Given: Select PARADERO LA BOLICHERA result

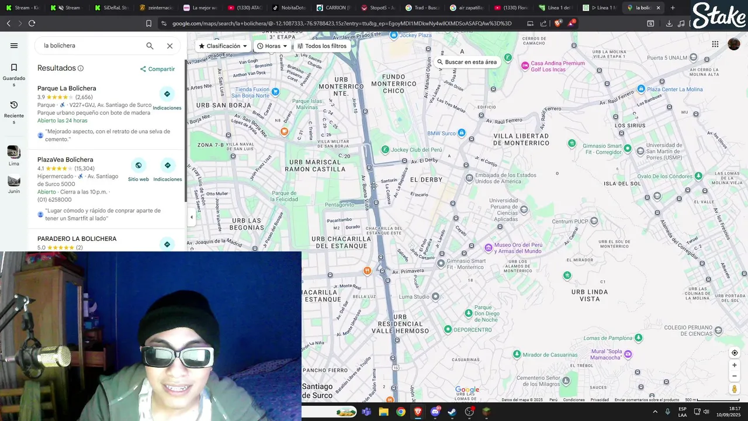Looking at the screenshot, I should [x=77, y=239].
